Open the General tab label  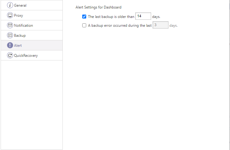[20, 5]
